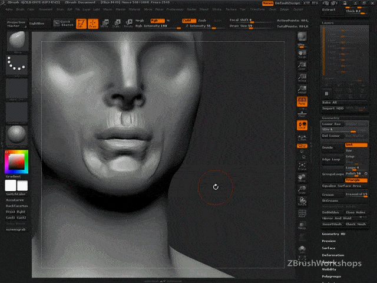
Task: Collapse the Geometry subpalette header
Action: [x=330, y=118]
